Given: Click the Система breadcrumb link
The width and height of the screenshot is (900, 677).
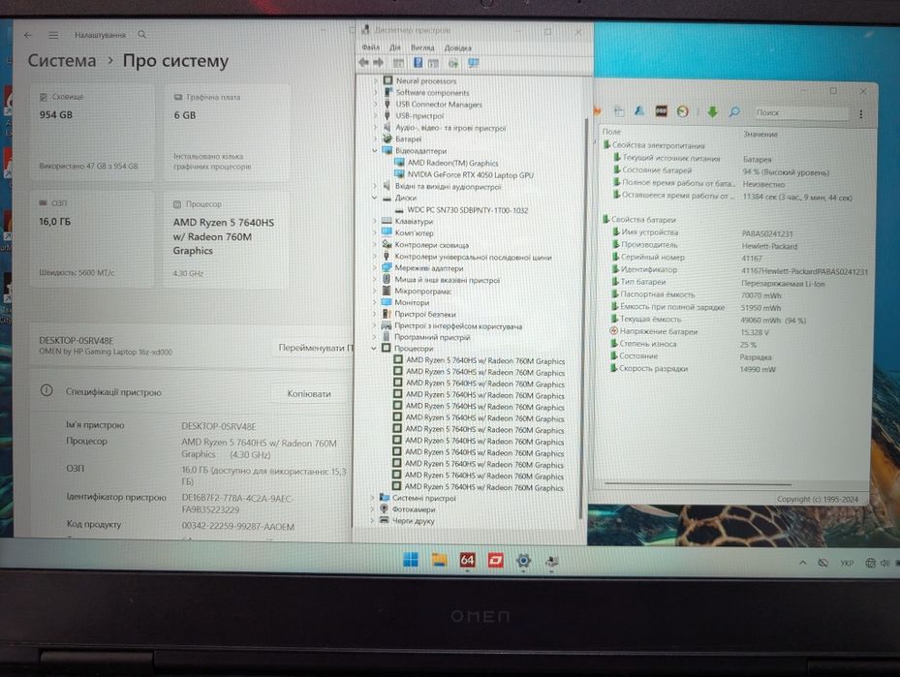Looking at the screenshot, I should tap(62, 60).
